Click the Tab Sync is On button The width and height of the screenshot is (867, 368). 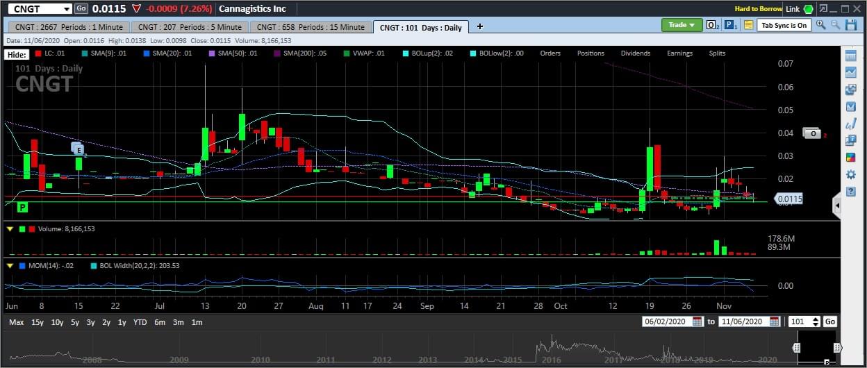(x=784, y=25)
